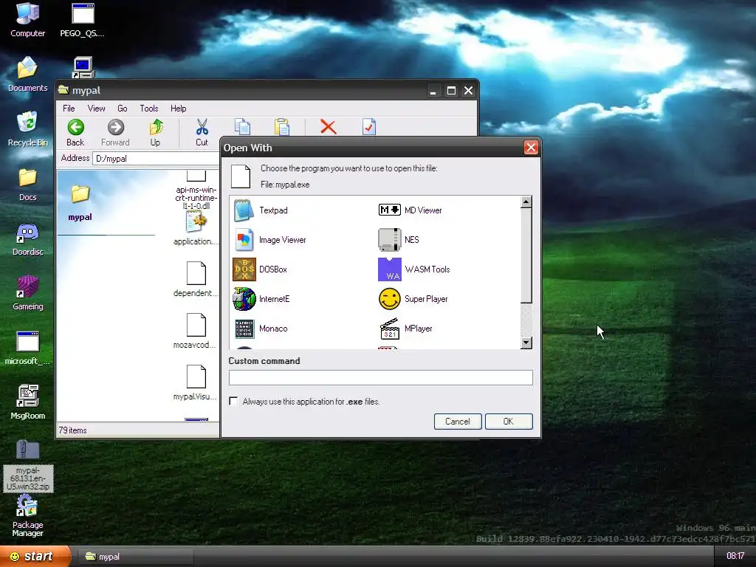756x567 pixels.
Task: Launch Gameing desktop shortcut
Action: point(27,293)
